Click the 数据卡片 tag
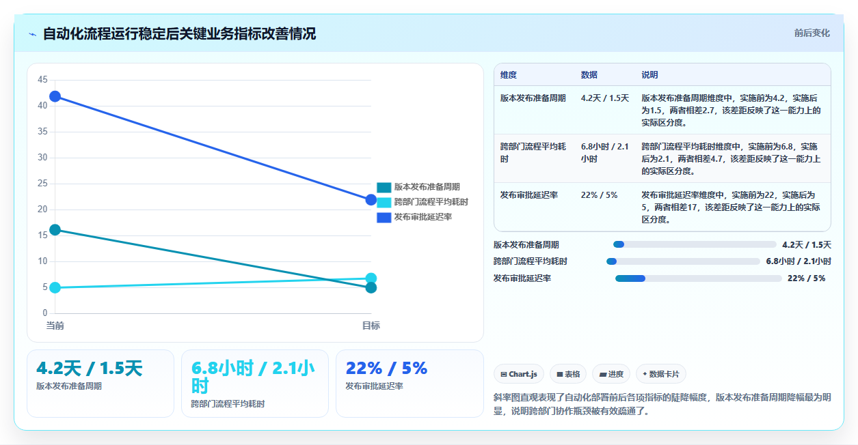Viewport: 858px width, 445px height. [x=661, y=374]
